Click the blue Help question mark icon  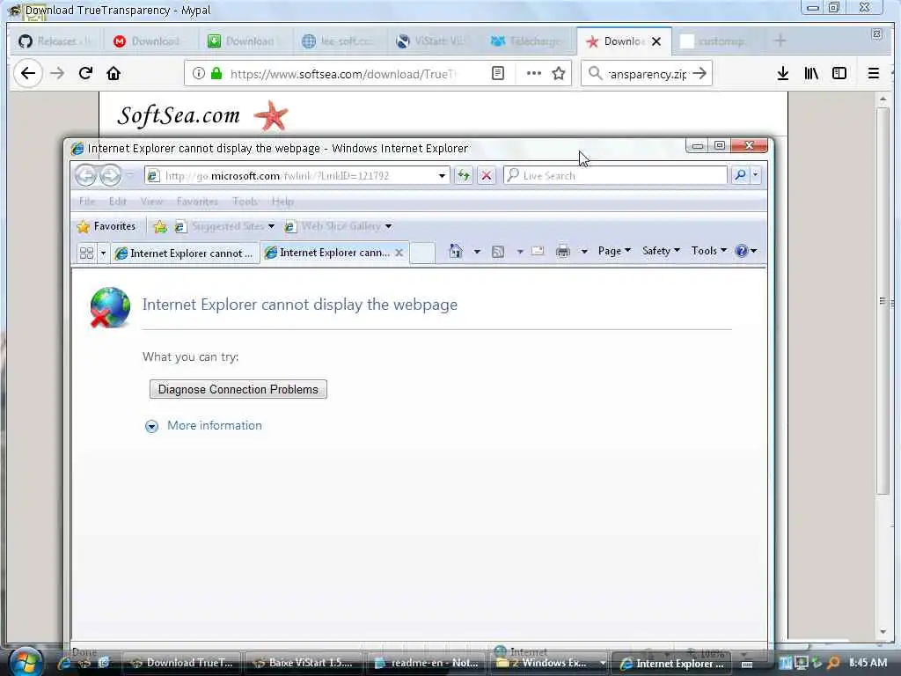tap(741, 251)
